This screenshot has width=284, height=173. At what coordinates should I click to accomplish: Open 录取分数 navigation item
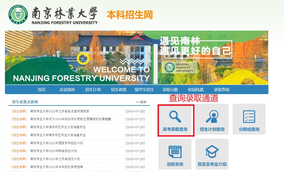pyautogui.click(x=170, y=90)
